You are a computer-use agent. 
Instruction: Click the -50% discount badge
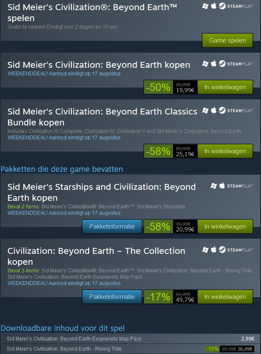point(158,88)
